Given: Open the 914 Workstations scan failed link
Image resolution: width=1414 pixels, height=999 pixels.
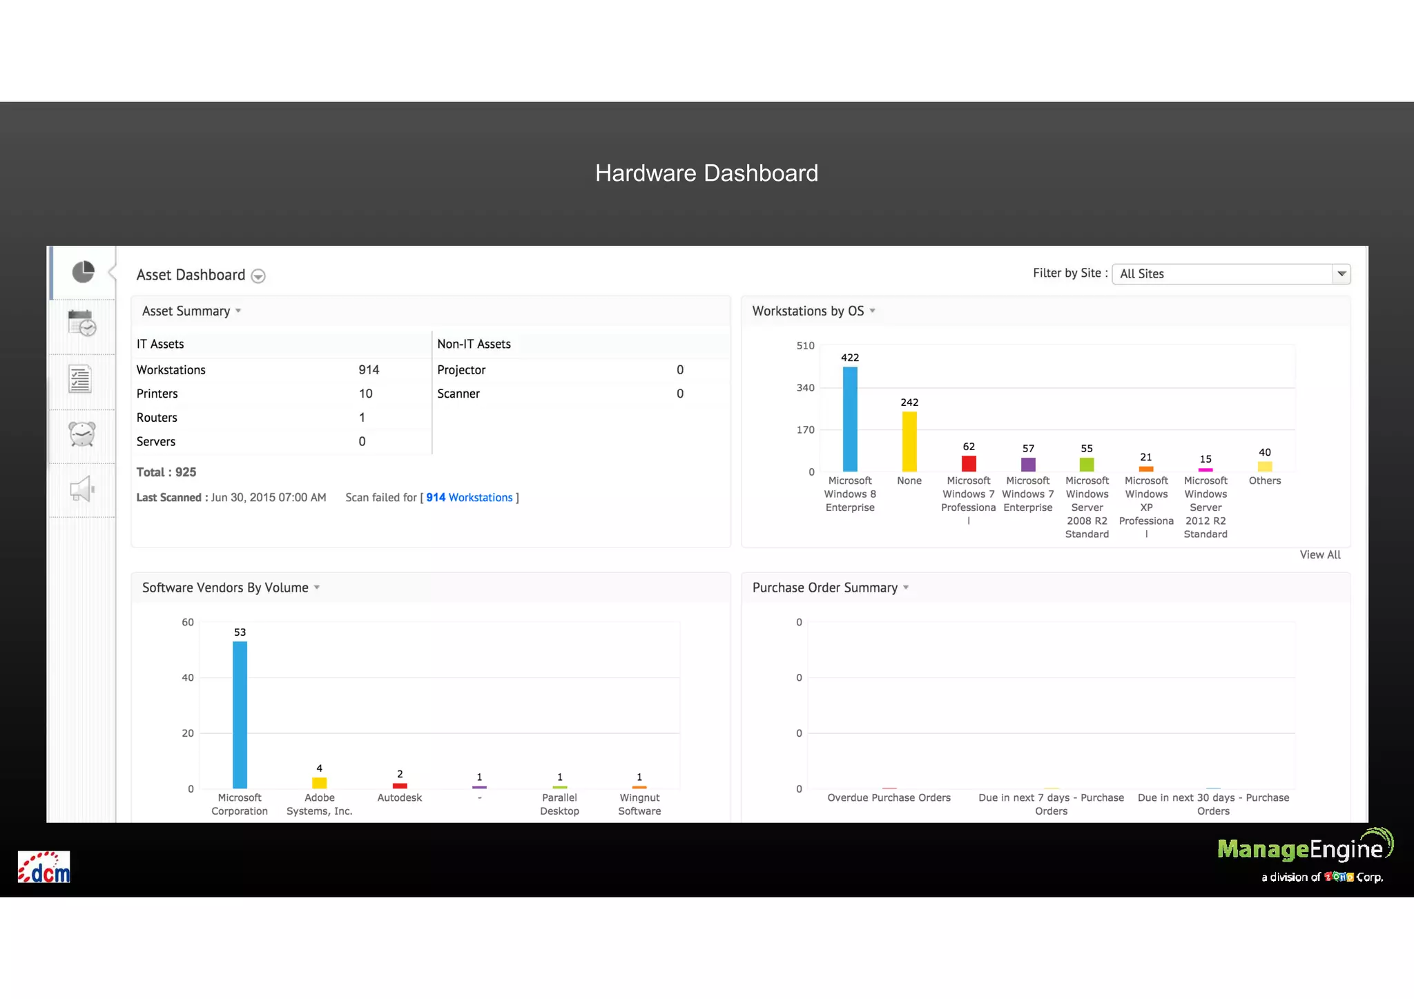Looking at the screenshot, I should click(x=469, y=498).
